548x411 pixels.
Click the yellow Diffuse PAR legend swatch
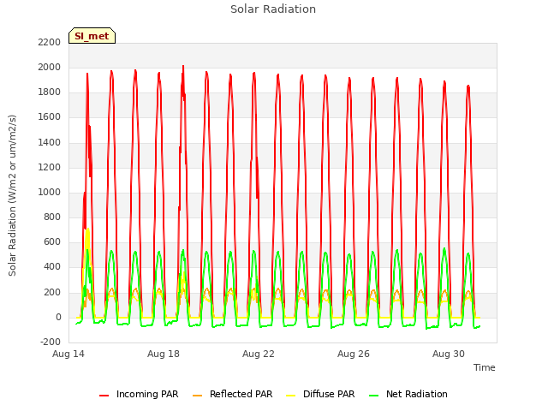tap(291, 396)
